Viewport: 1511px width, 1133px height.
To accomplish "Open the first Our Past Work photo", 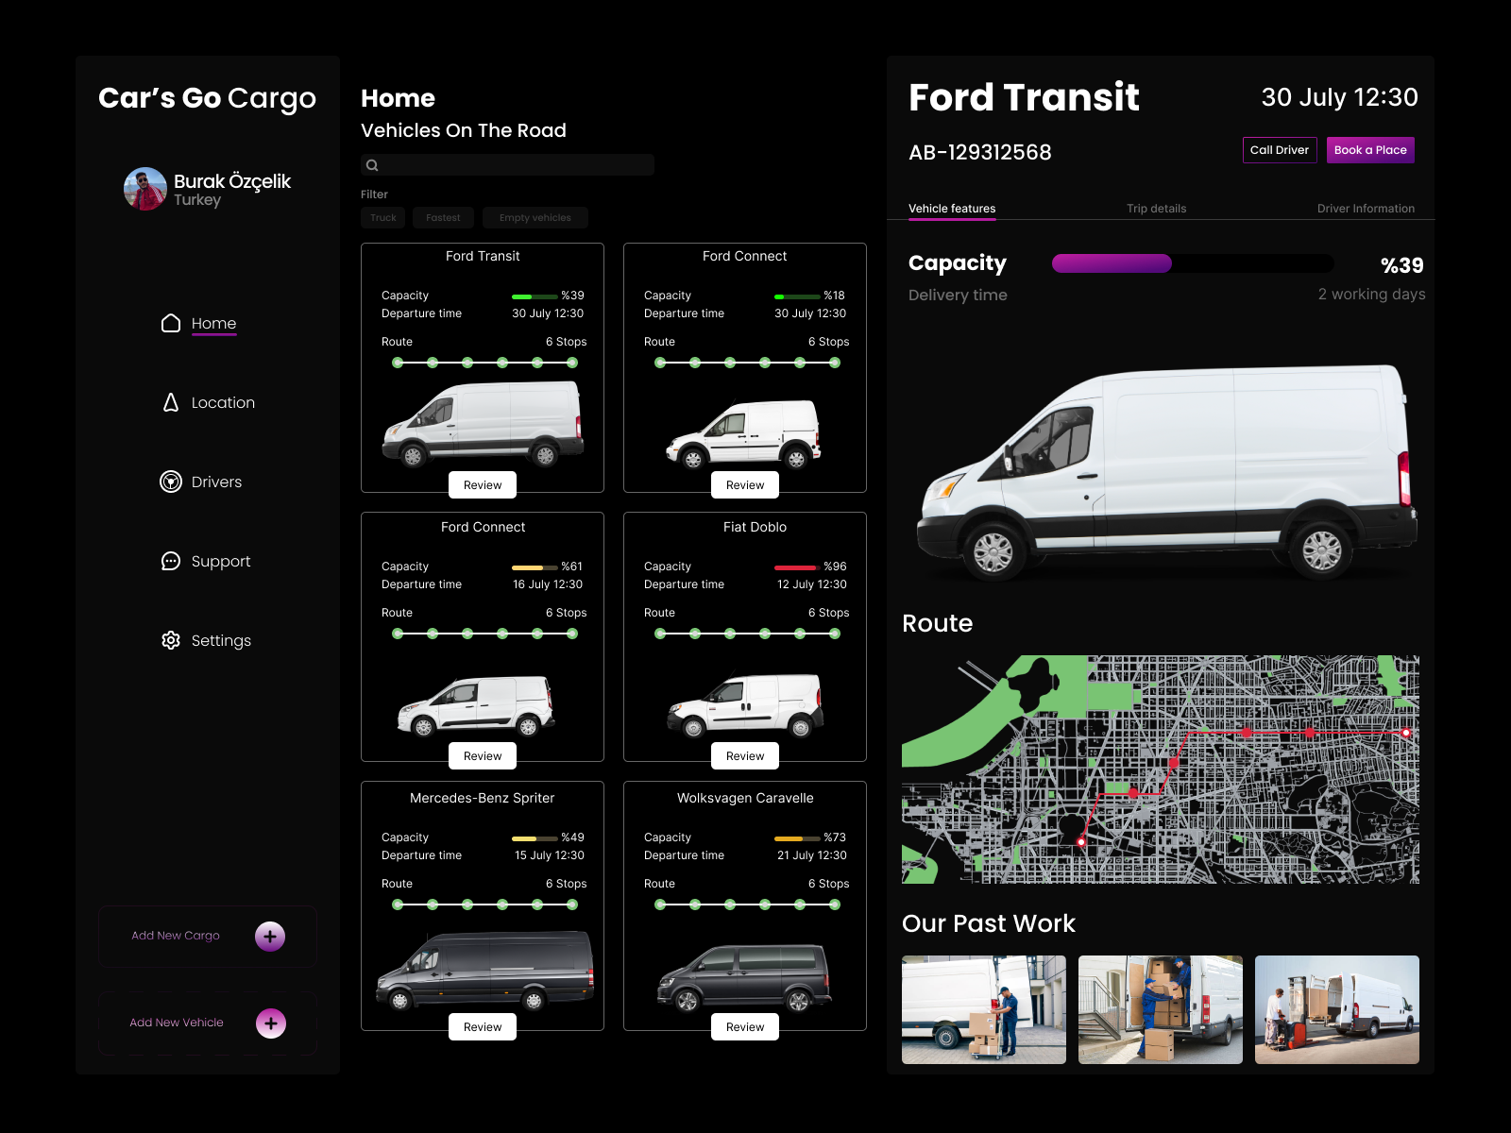I will pos(983,1009).
